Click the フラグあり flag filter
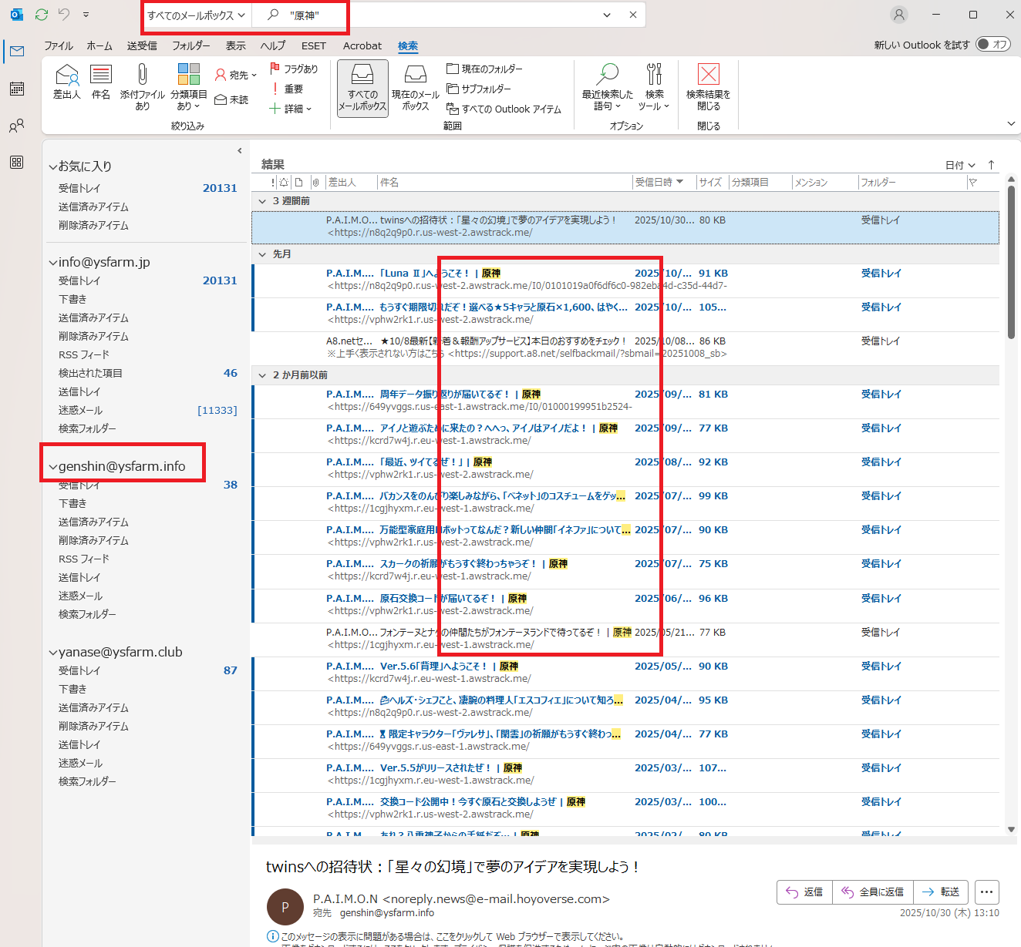This screenshot has height=947, width=1021. (294, 69)
